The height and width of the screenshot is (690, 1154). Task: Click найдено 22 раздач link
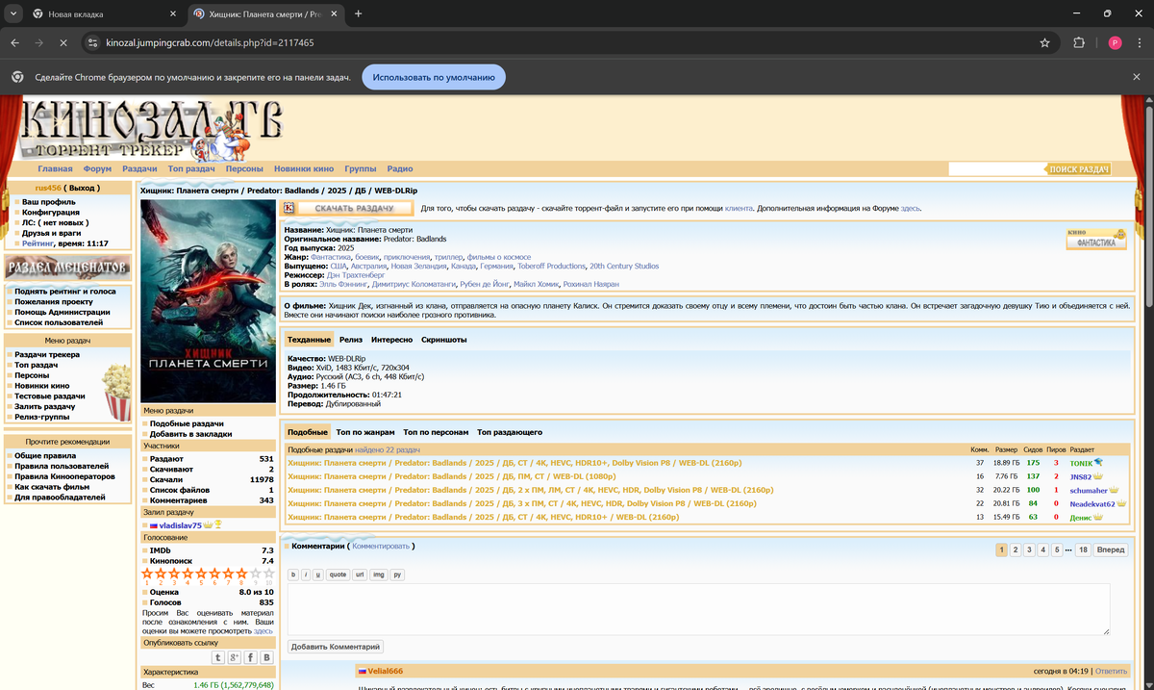point(388,449)
